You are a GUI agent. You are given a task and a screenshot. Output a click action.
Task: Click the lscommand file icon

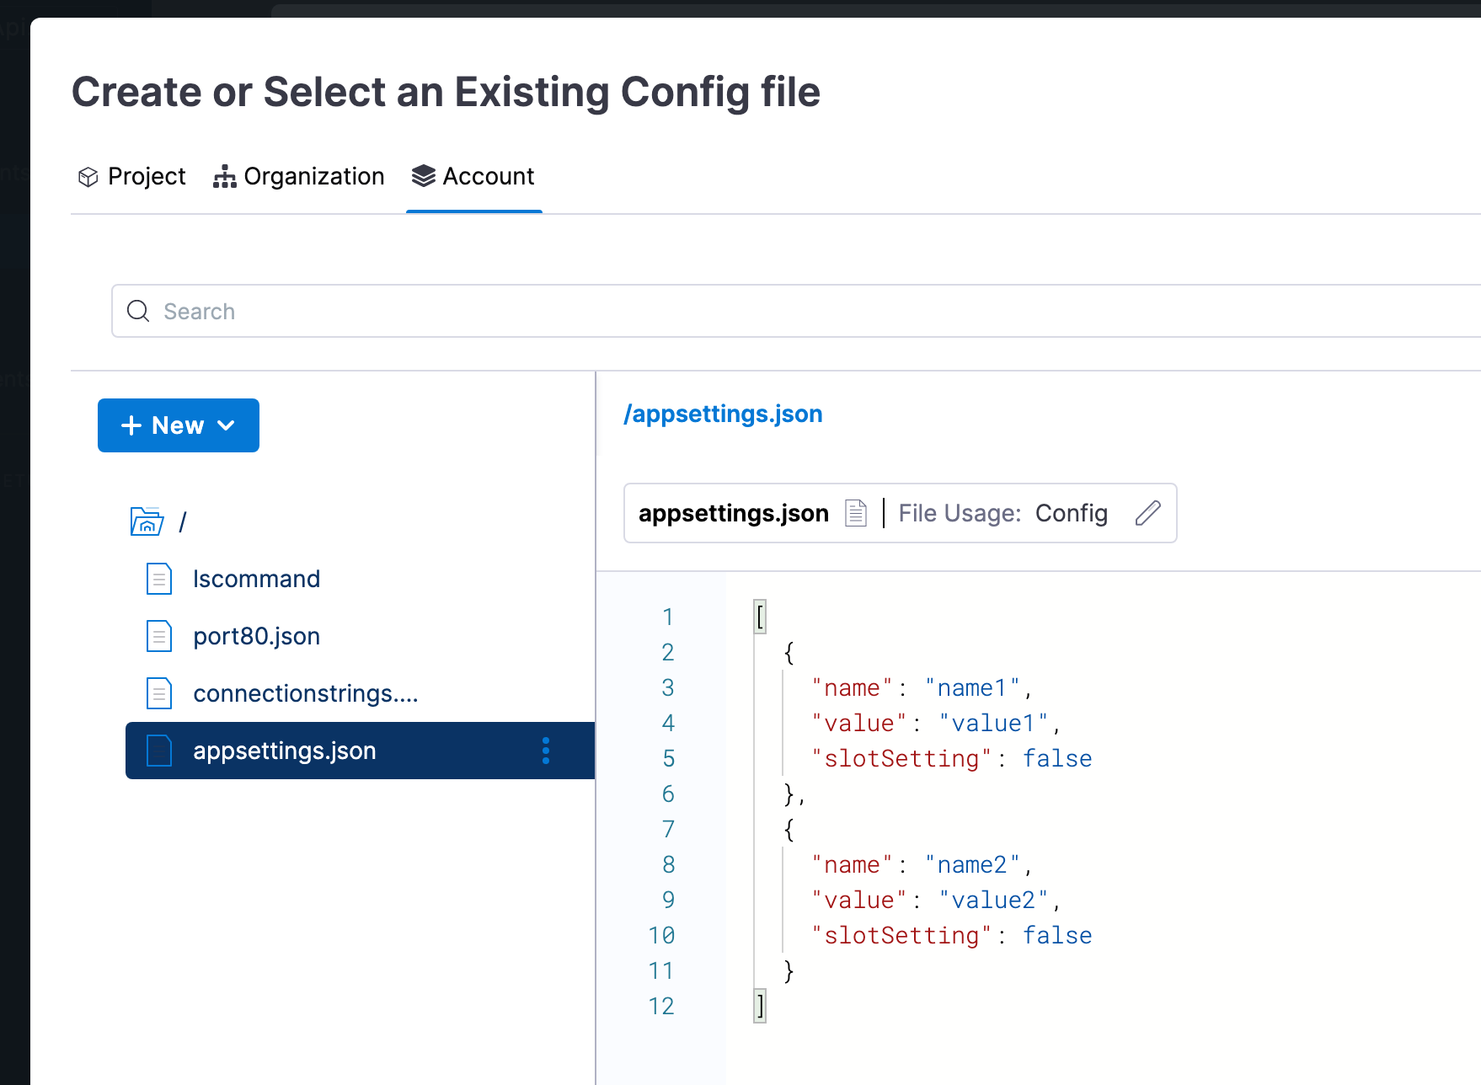pyautogui.click(x=159, y=579)
